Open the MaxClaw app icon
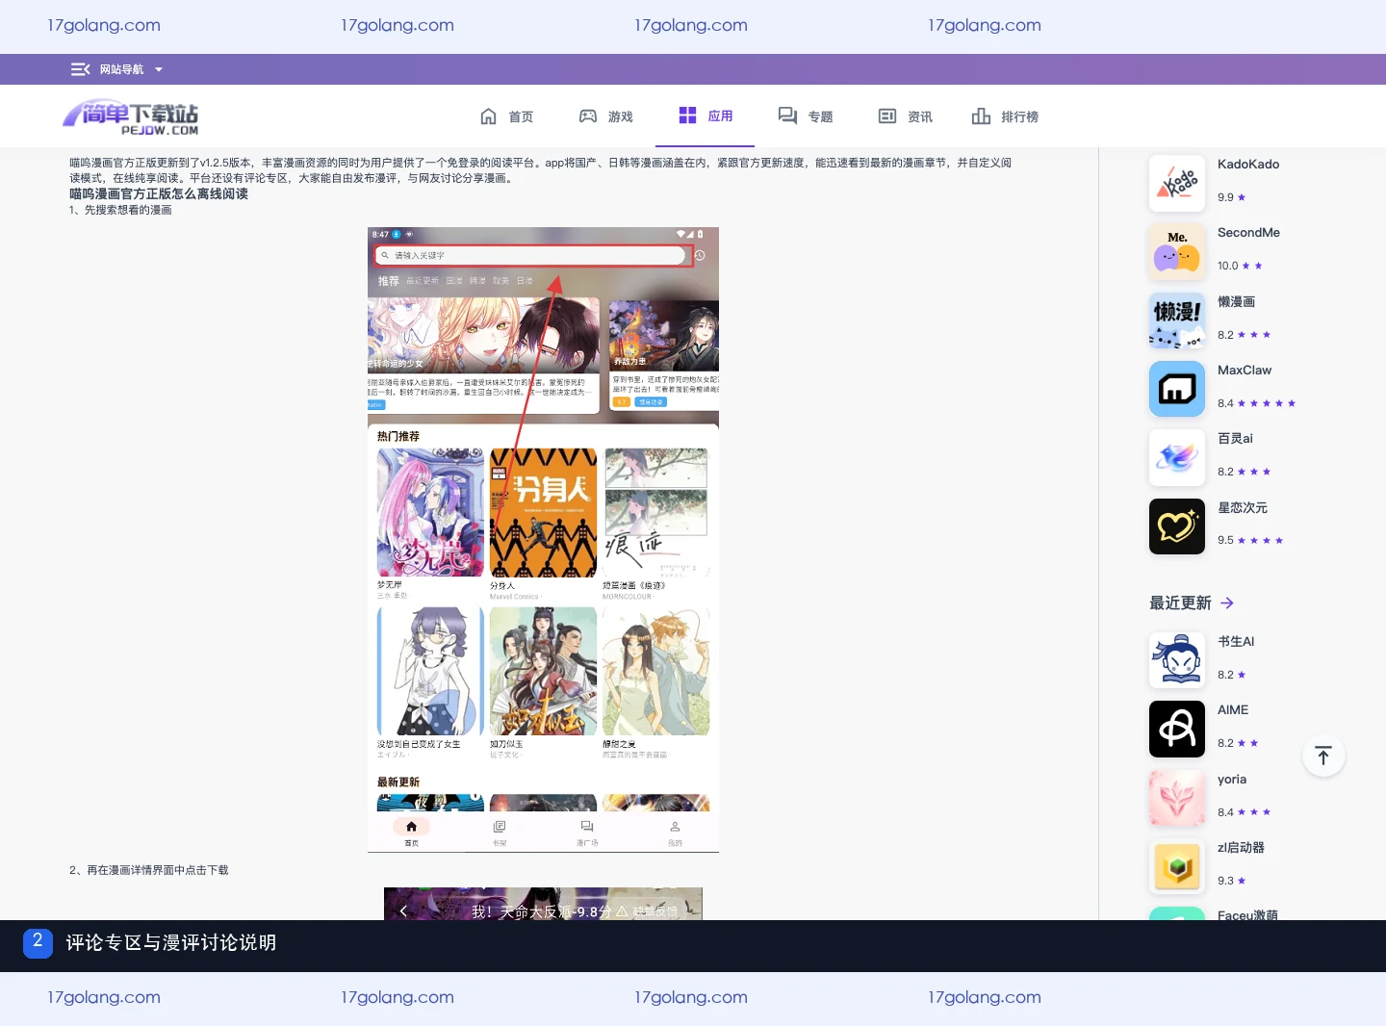Screen dimensions: 1386x1026 (1177, 389)
